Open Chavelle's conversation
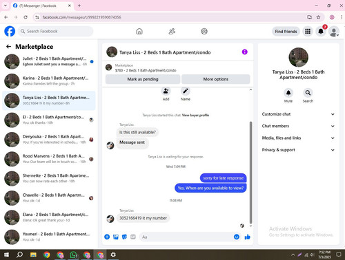The image size is (345, 260). pyautogui.click(x=49, y=198)
